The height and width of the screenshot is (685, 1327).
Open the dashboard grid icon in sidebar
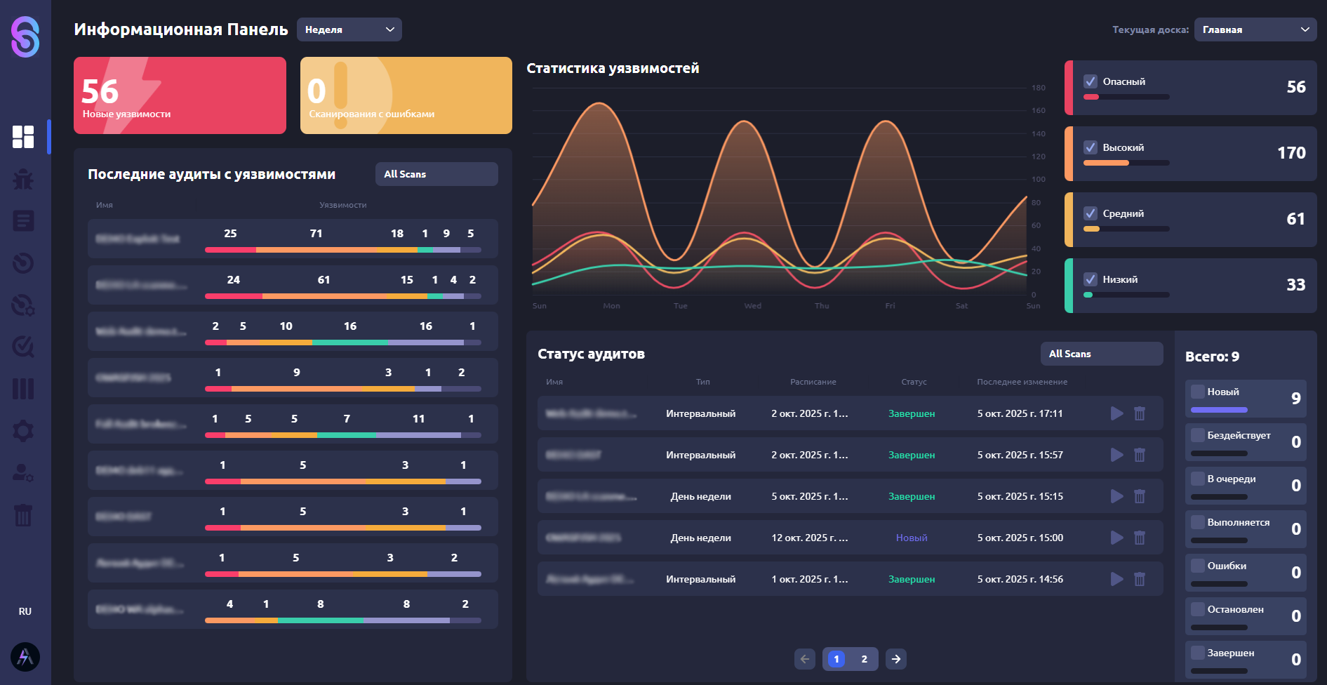(23, 137)
